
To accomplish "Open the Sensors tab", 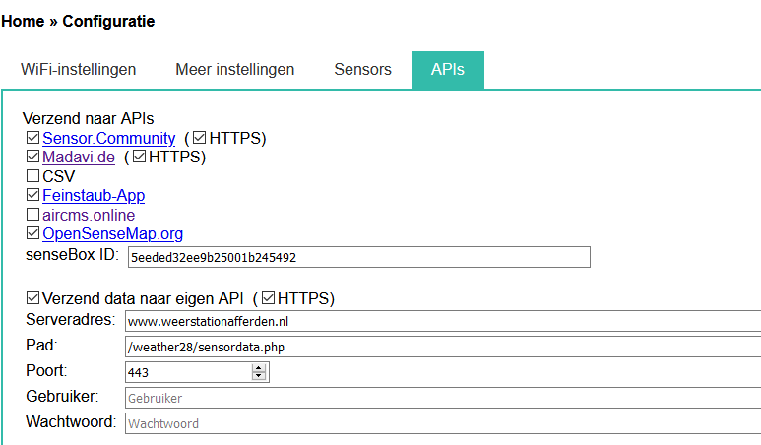I will pos(362,70).
